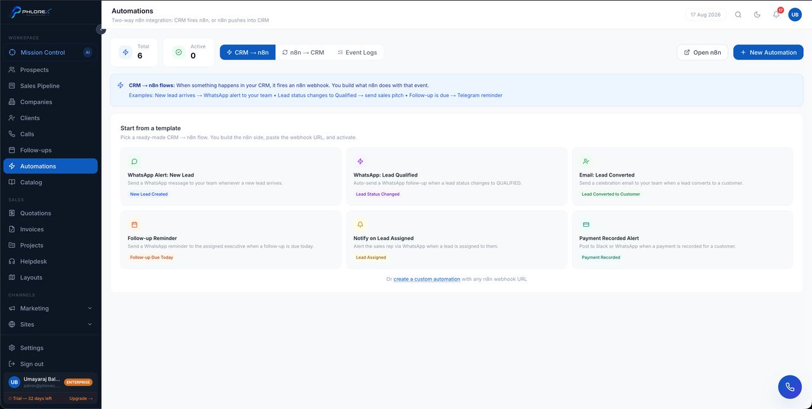Click 'create a custom automation' link
Screen dimensions: 812x409
(427, 279)
